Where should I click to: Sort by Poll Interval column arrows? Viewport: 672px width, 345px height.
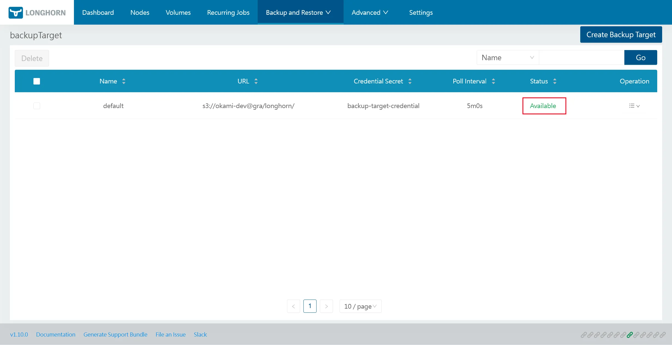click(493, 81)
